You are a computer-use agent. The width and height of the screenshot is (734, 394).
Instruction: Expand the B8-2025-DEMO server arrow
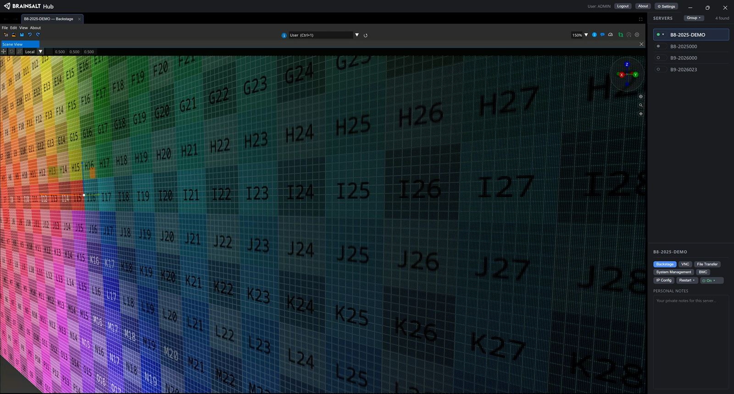663,34
